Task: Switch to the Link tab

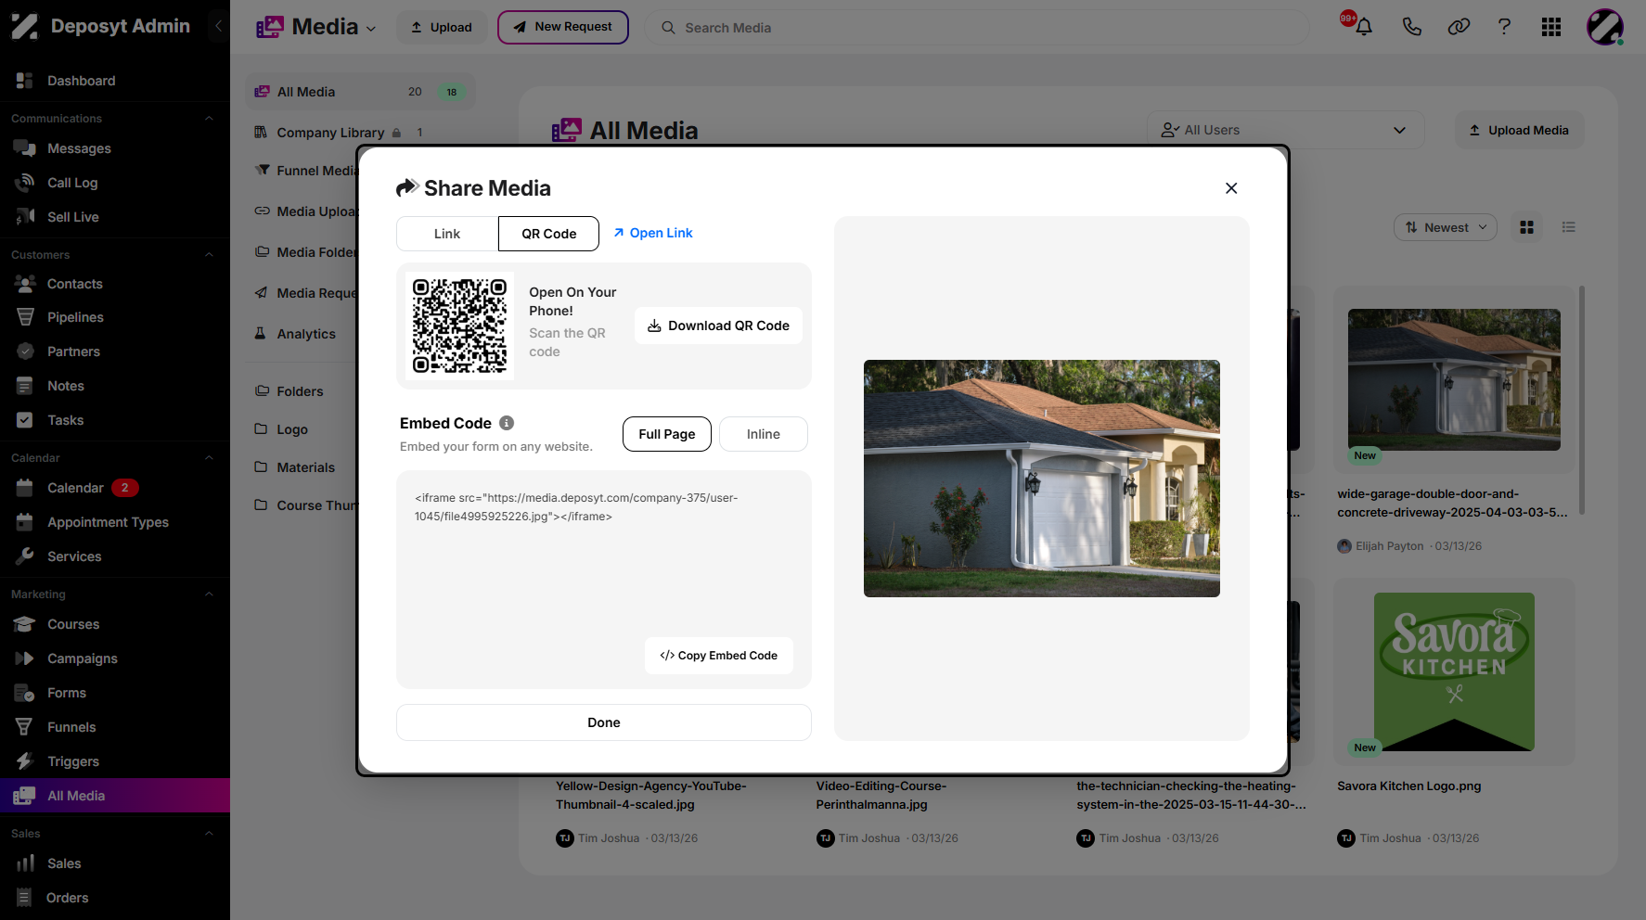Action: (x=447, y=234)
